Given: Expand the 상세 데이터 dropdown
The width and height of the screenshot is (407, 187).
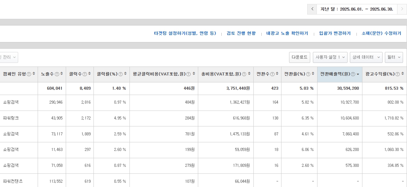Looking at the screenshot, I should point(366,57).
